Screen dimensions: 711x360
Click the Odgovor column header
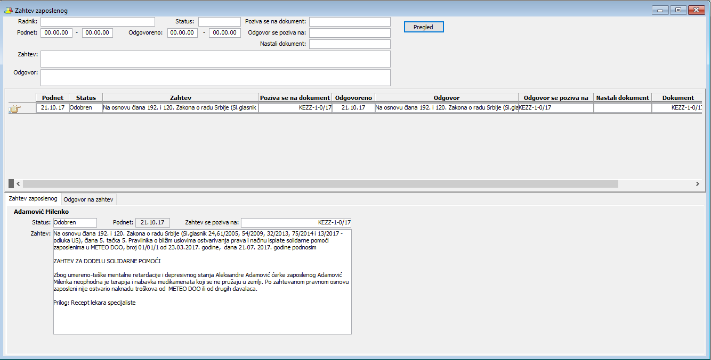tap(447, 98)
